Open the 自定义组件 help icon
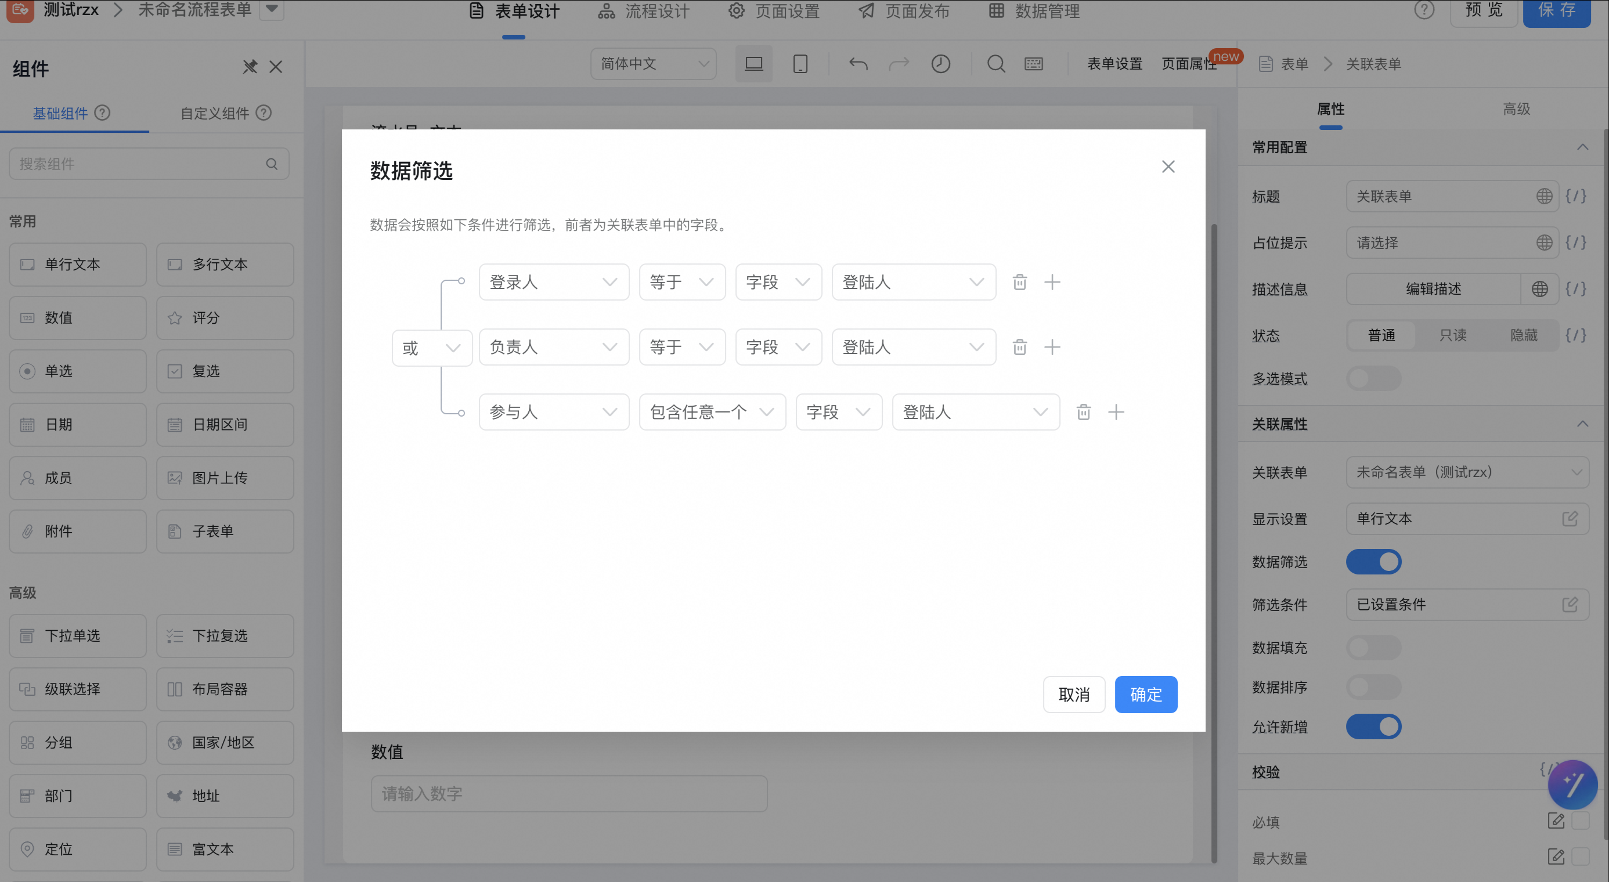This screenshot has height=882, width=1609. pyautogui.click(x=264, y=113)
